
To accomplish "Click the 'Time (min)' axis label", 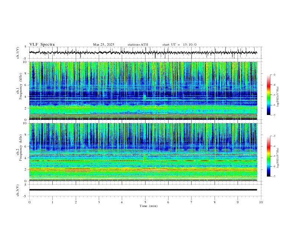I will pyautogui.click(x=148, y=206).
